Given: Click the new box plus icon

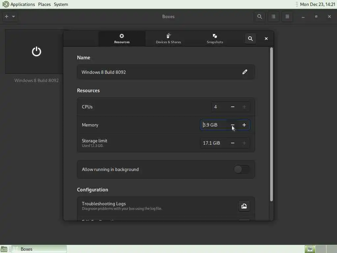Looking at the screenshot, I should coord(7,16).
